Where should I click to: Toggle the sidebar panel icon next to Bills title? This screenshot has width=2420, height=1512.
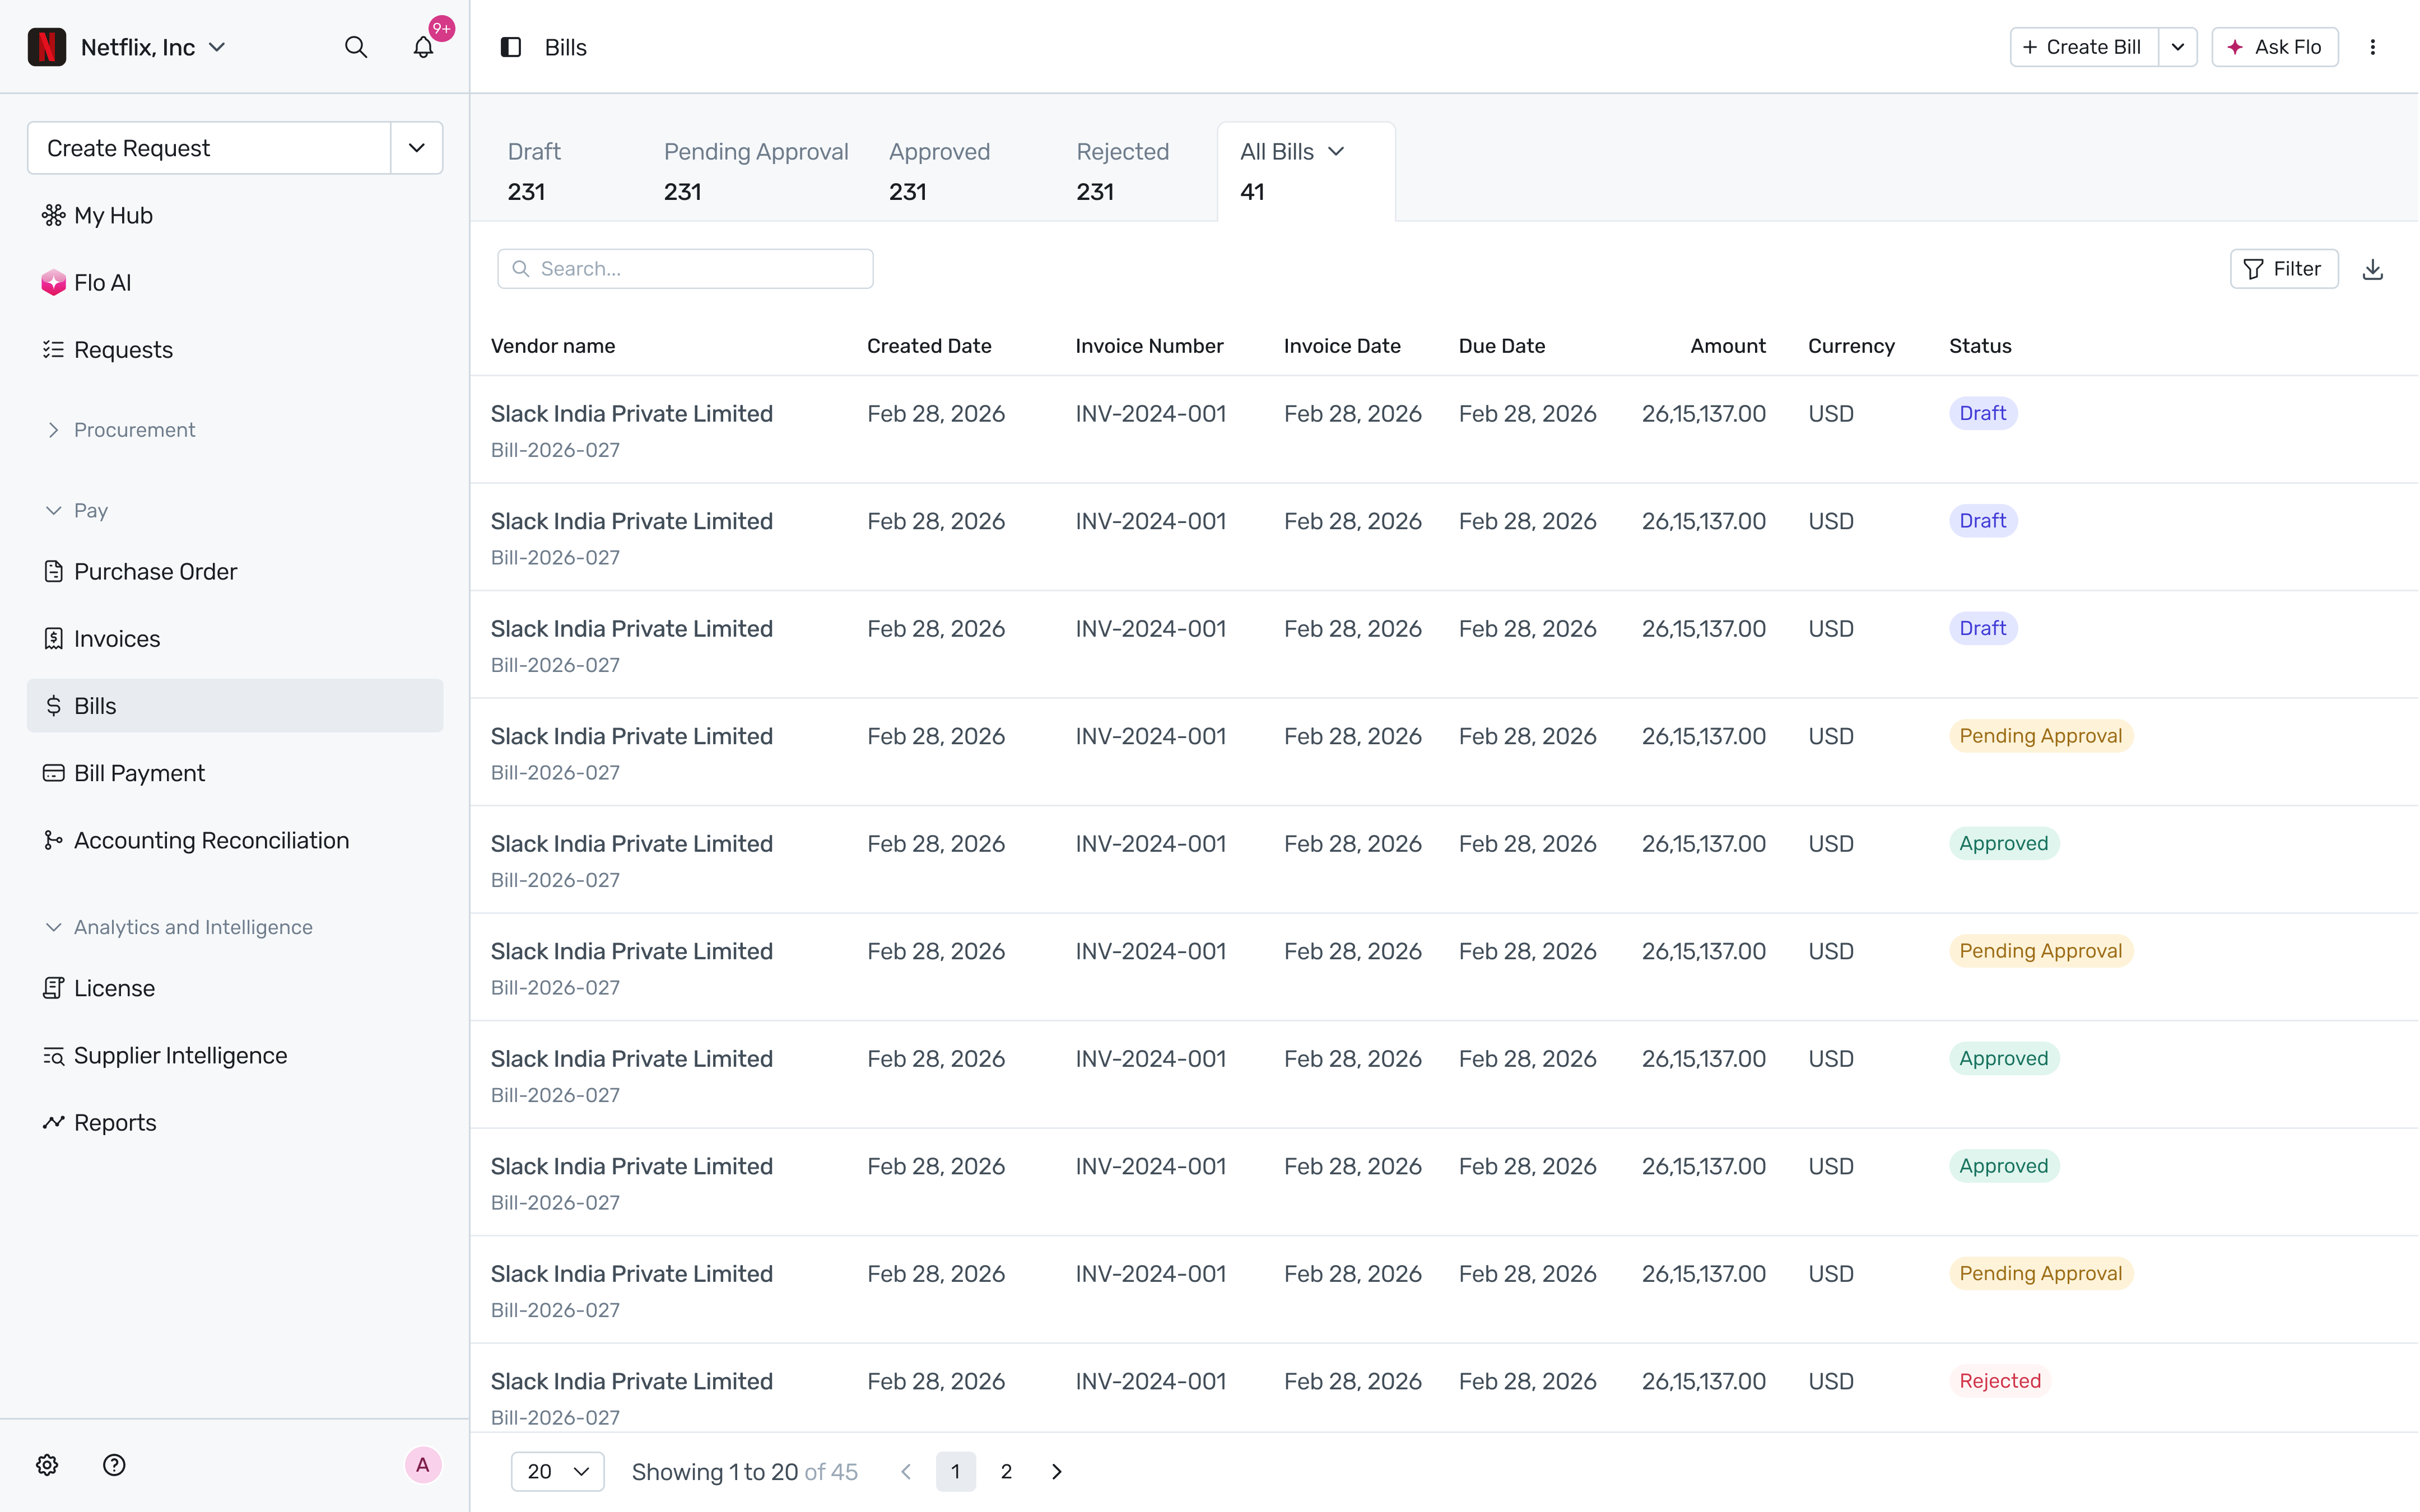coord(511,47)
